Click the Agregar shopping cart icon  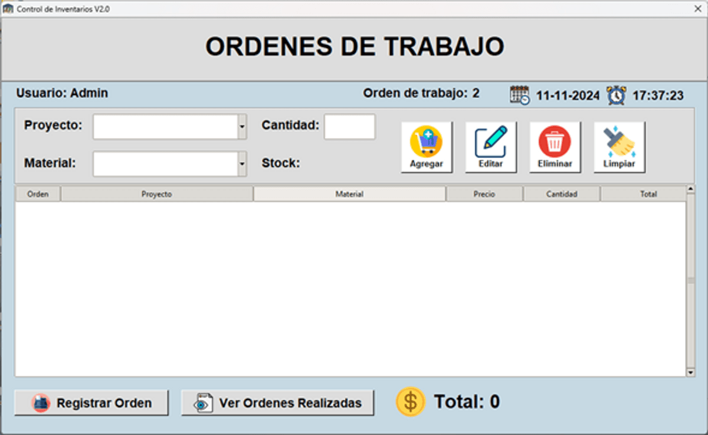point(426,141)
